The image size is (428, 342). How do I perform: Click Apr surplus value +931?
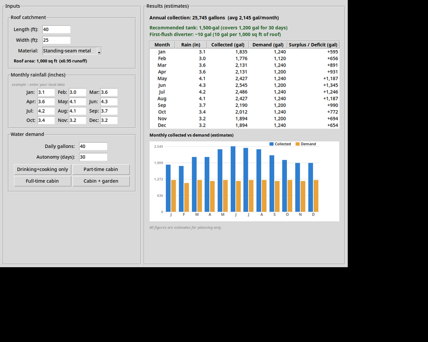pos(333,72)
